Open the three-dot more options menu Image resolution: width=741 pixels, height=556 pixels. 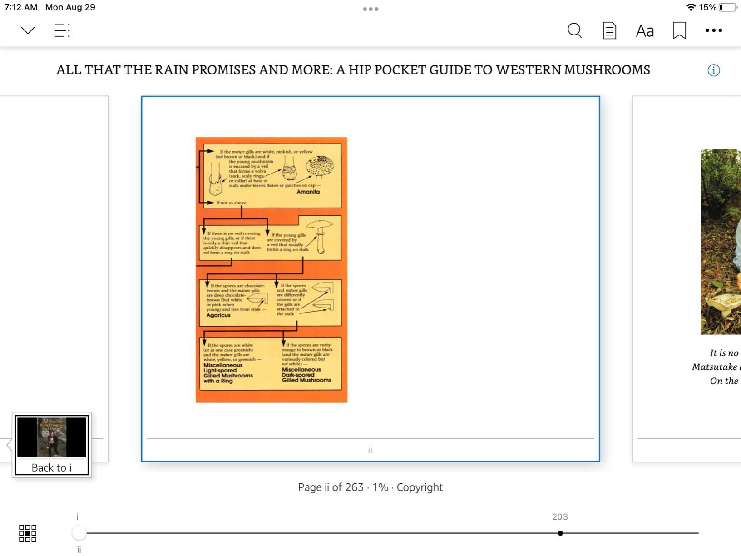pyautogui.click(x=714, y=30)
